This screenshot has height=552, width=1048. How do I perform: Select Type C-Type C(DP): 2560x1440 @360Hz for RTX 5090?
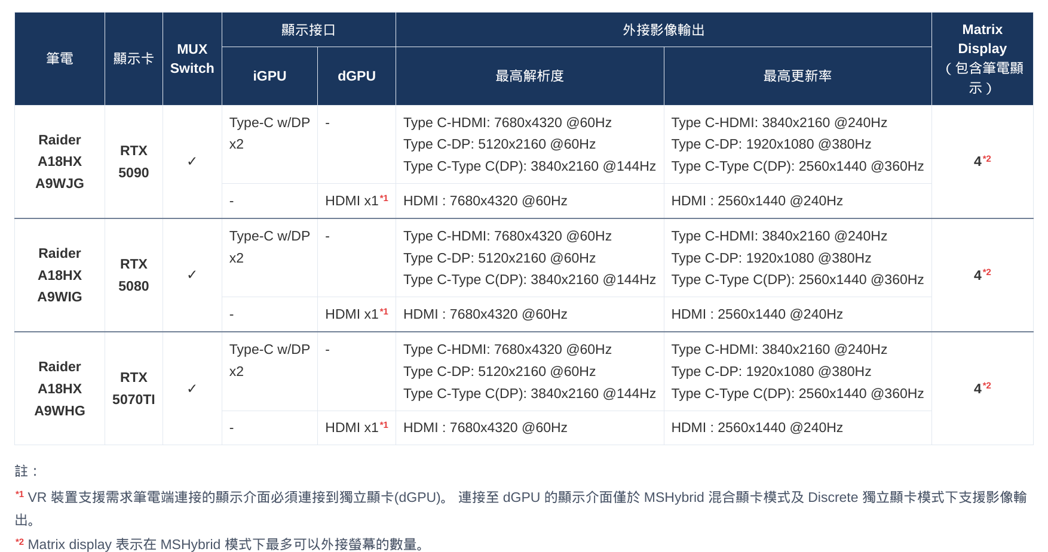(798, 166)
